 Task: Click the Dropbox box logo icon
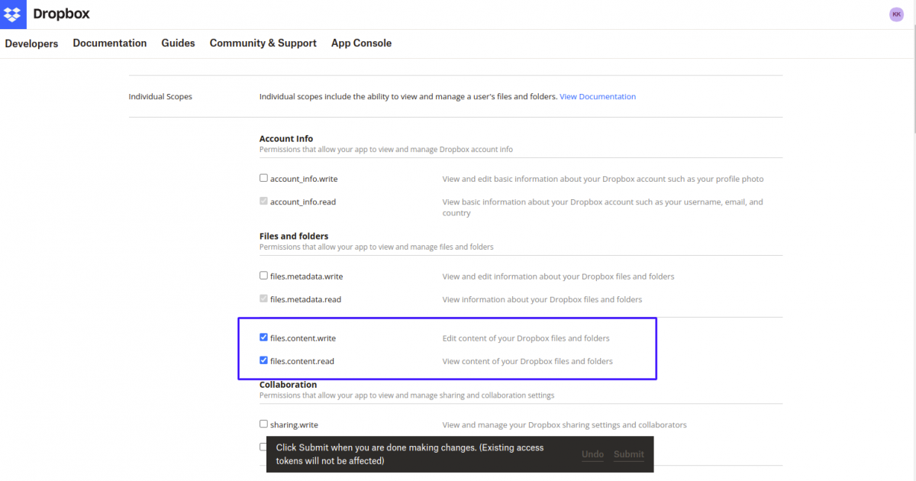(13, 14)
